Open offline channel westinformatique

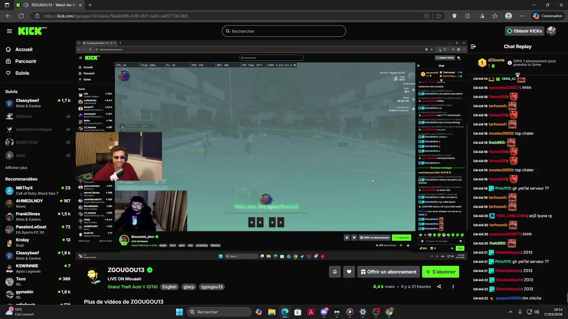click(38, 129)
